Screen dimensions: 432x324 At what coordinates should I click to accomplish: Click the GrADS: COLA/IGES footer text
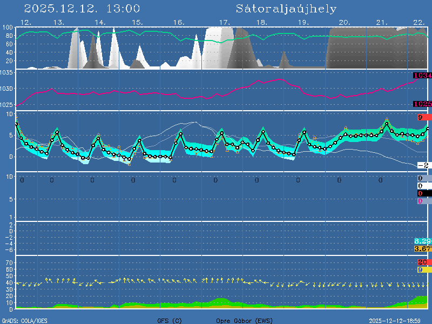tap(24, 321)
